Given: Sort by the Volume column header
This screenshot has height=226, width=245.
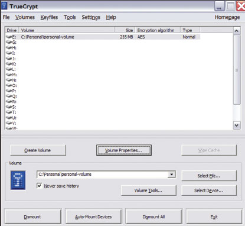Looking at the screenshot, I should [67, 30].
